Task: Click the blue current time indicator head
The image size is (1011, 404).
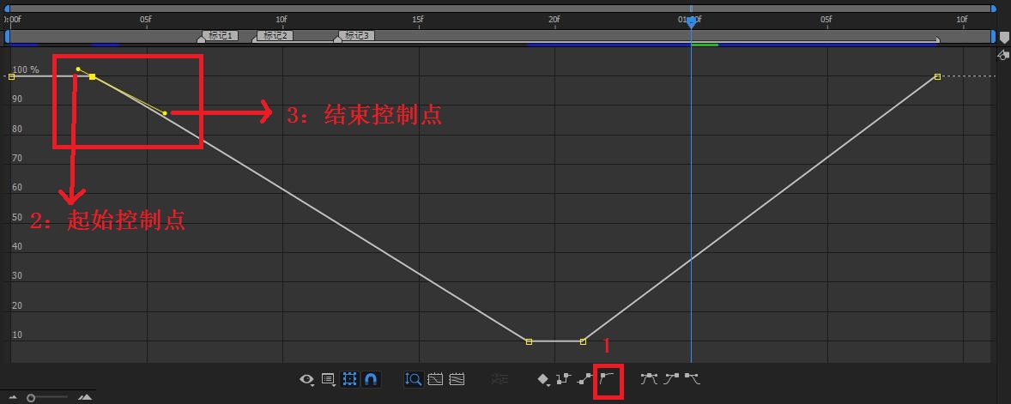Action: click(x=691, y=22)
